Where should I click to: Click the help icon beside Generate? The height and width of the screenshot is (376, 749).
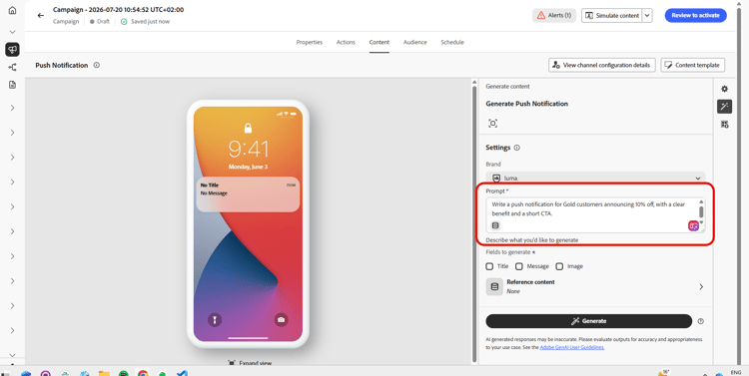(701, 321)
